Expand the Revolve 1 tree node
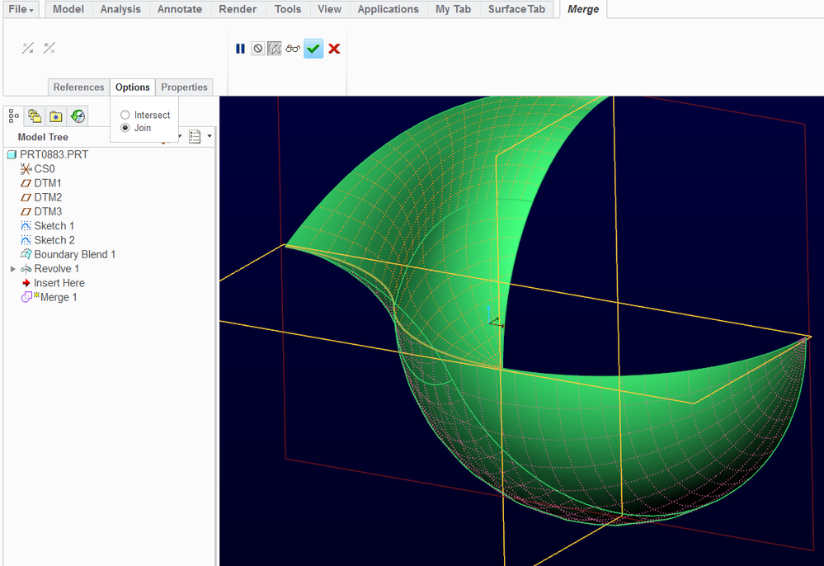Viewport: 824px width, 566px height. 12,269
